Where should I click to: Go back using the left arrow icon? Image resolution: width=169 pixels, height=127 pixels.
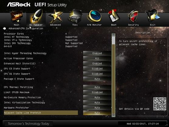[5, 29]
